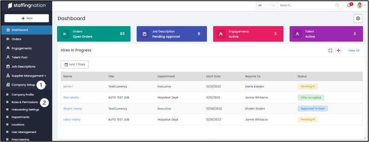Click the Denis Kobzev cell
Image resolution: width=369 pixels, height=142 pixels.
(255, 87)
